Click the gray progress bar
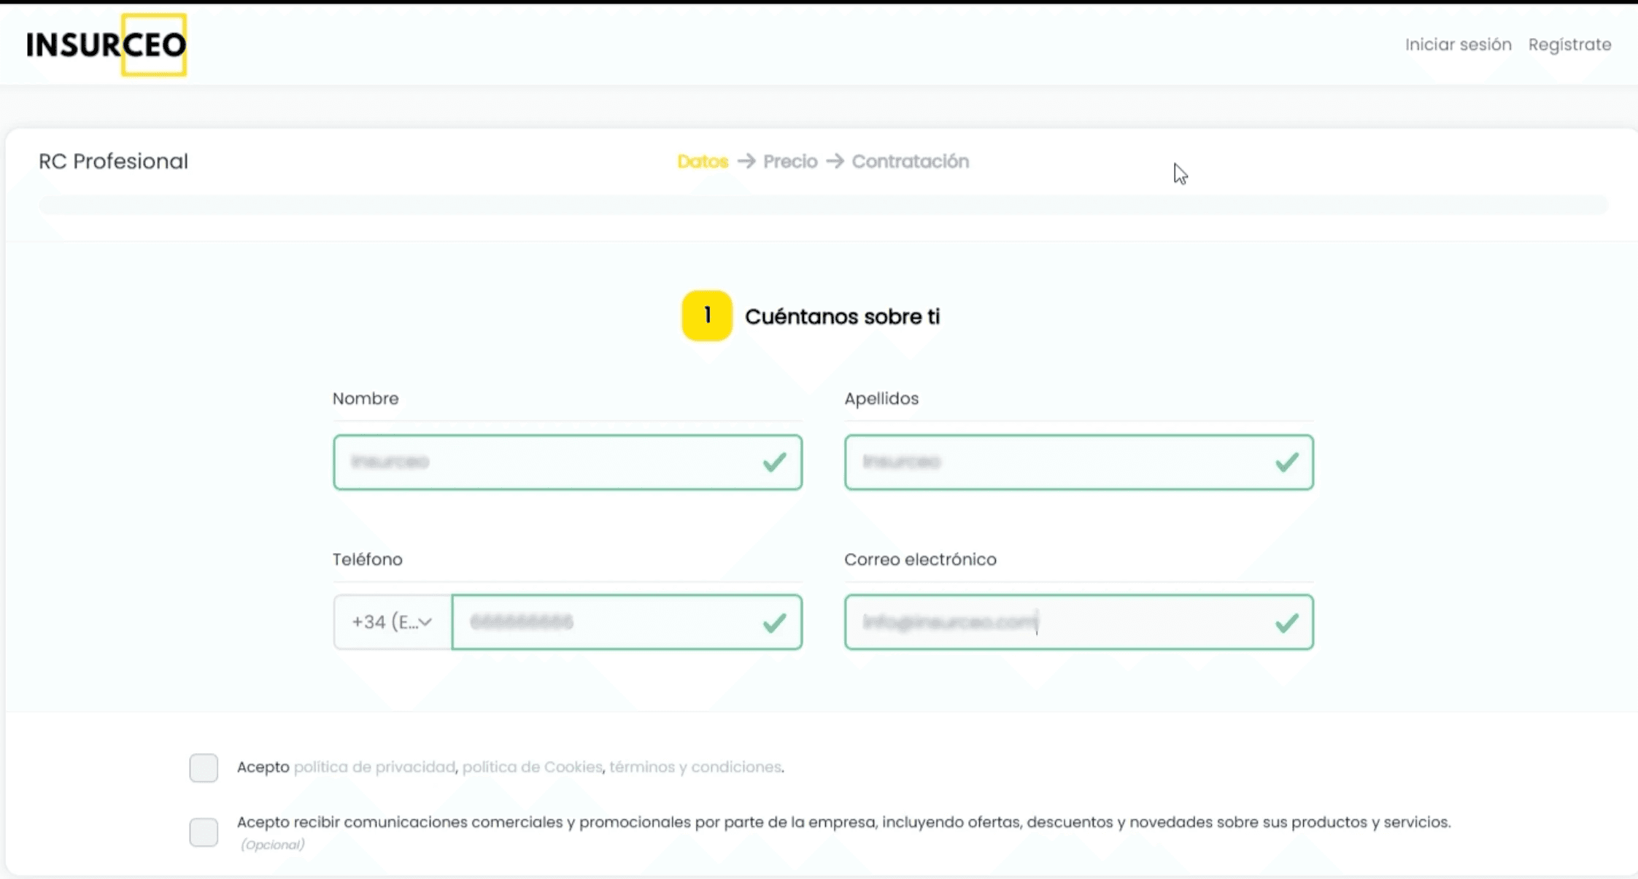1638x879 pixels. [823, 205]
